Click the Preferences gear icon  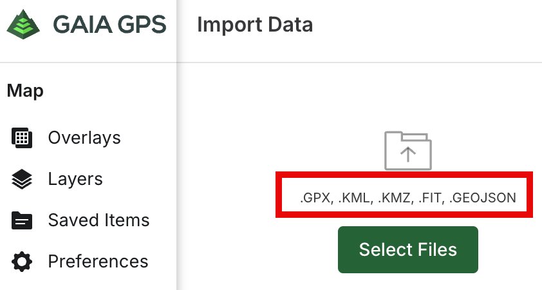tap(22, 261)
